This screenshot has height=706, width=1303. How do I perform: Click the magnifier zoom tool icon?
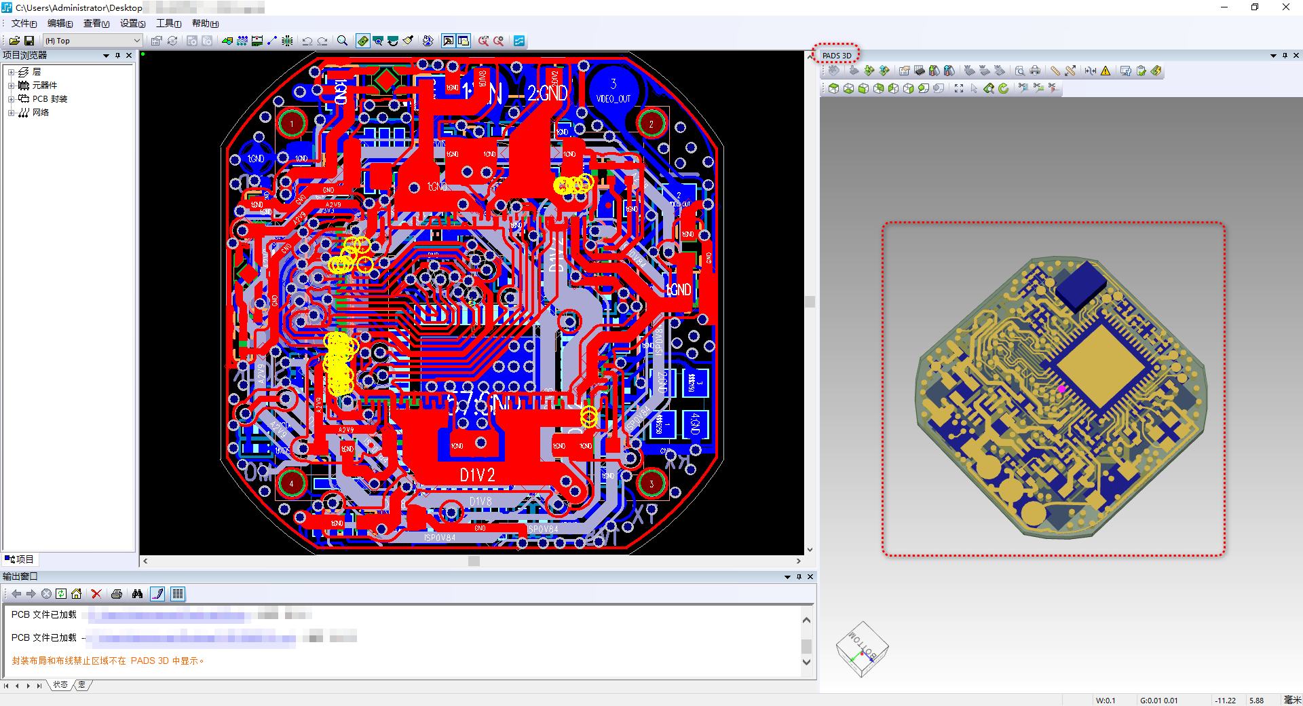342,41
